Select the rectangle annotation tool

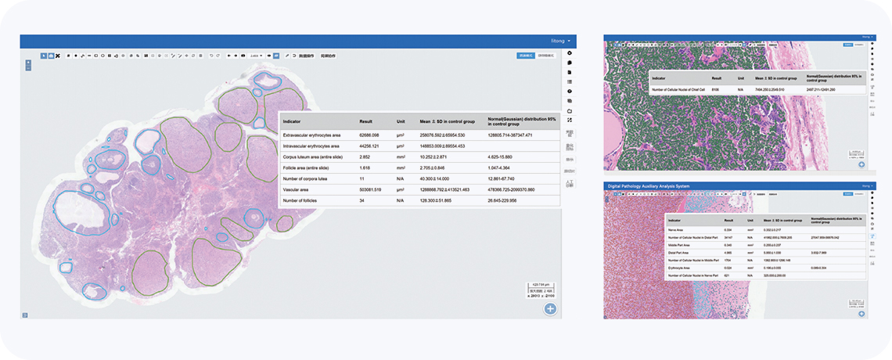95,56
